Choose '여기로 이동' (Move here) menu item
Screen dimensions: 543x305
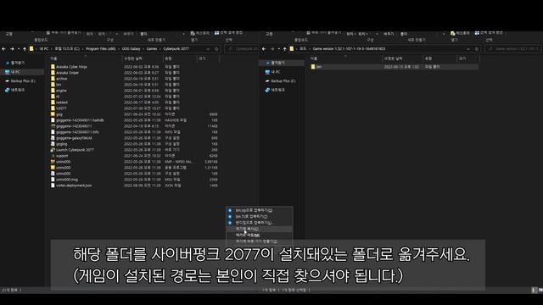click(x=260, y=236)
